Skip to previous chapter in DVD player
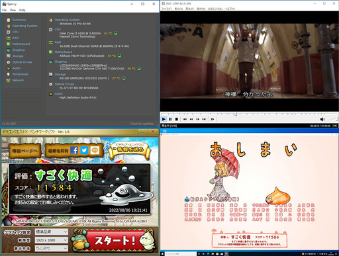The height and width of the screenshot is (256, 339). pyautogui.click(x=185, y=119)
